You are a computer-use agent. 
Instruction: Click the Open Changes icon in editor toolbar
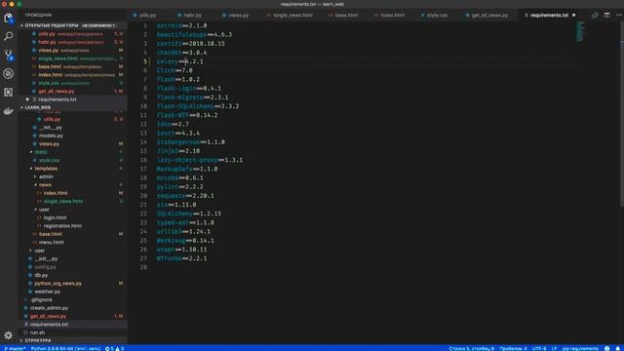point(595,16)
